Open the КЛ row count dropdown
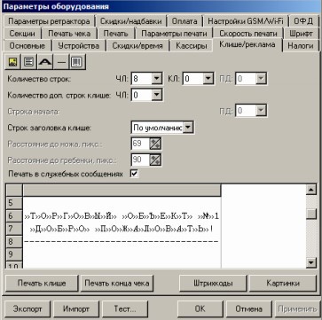322x320 pixels. click(208, 79)
